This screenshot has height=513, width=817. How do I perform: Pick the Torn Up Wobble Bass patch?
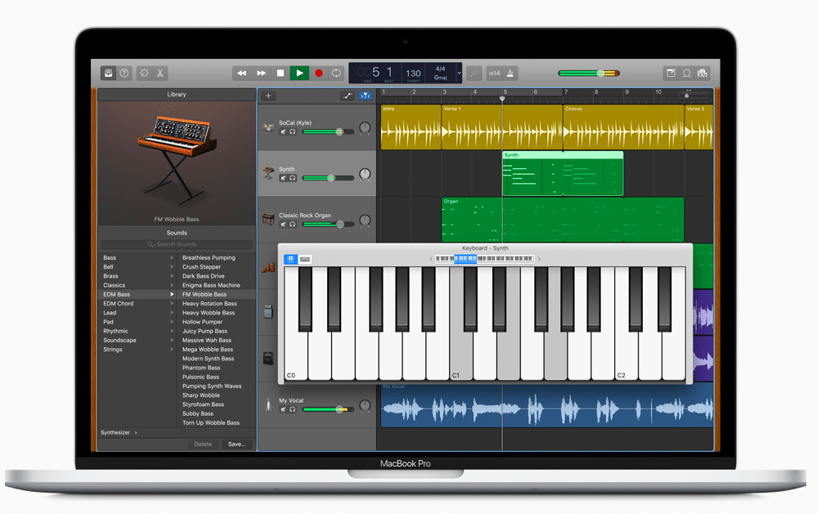[x=211, y=423]
